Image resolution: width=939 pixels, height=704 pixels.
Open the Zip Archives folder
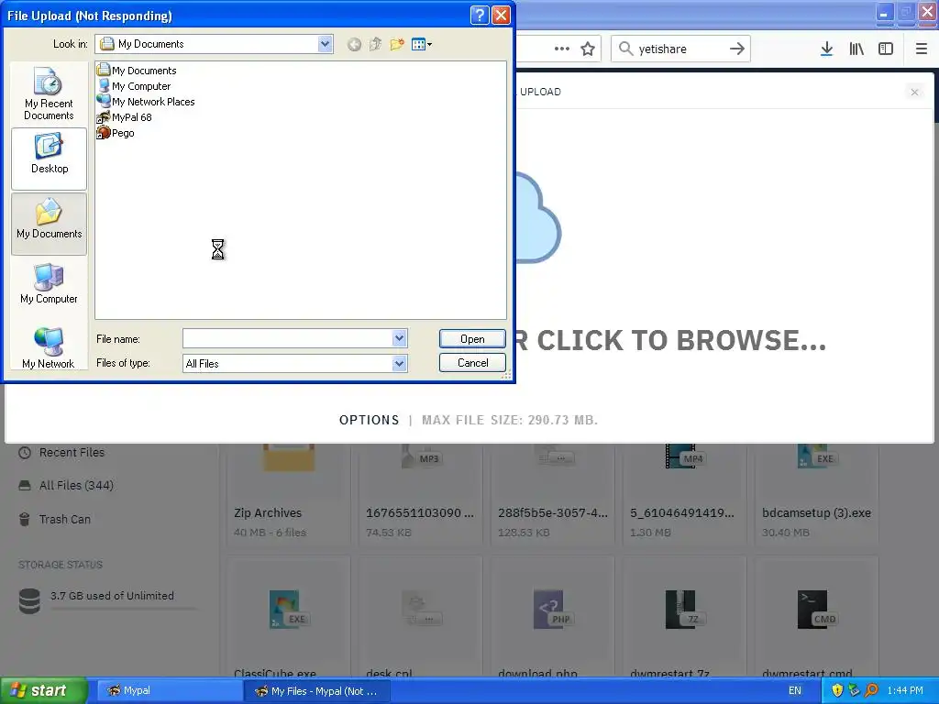[288, 494]
